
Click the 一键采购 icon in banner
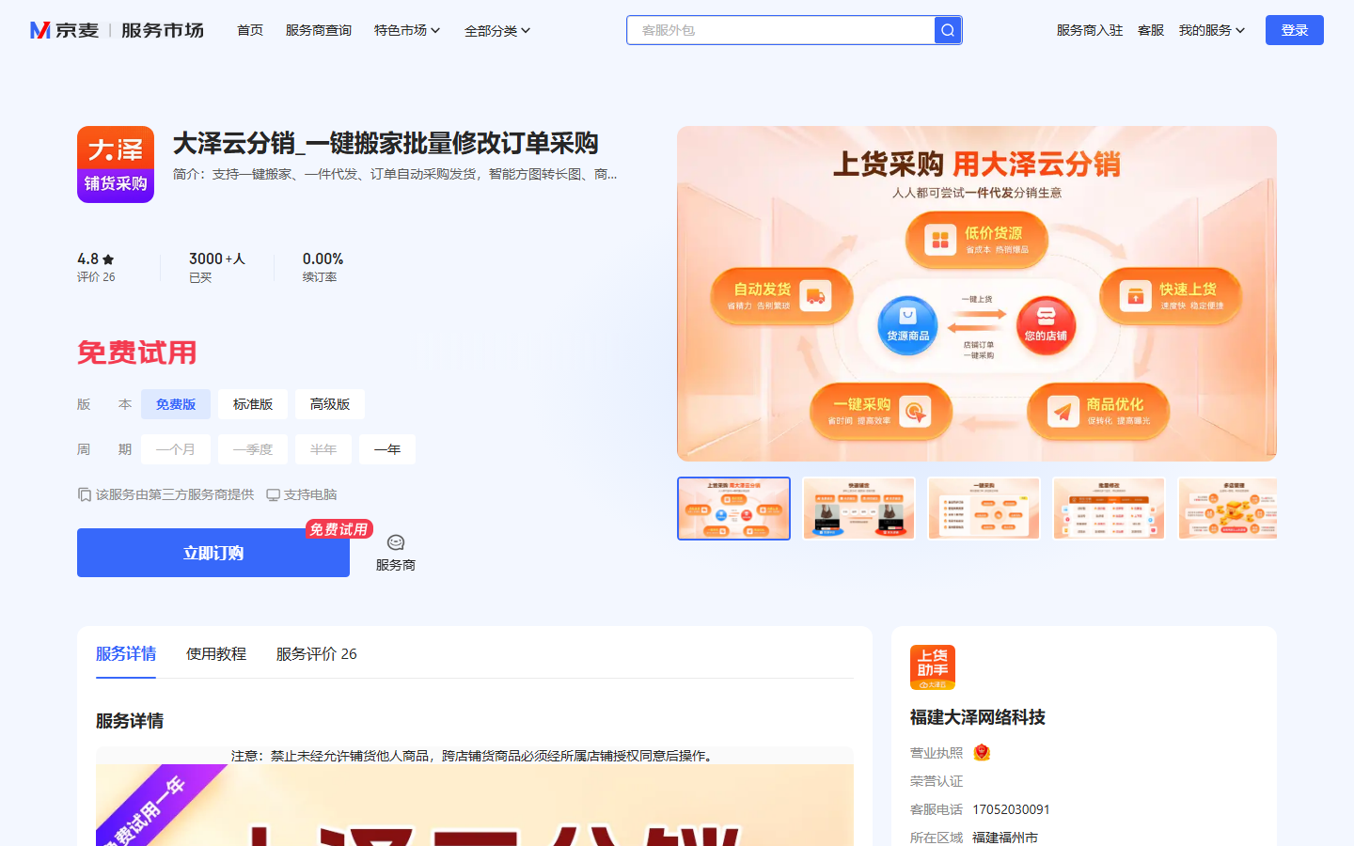pyautogui.click(x=914, y=411)
